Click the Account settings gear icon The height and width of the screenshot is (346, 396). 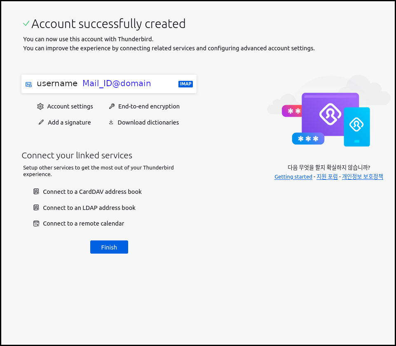[x=40, y=106]
